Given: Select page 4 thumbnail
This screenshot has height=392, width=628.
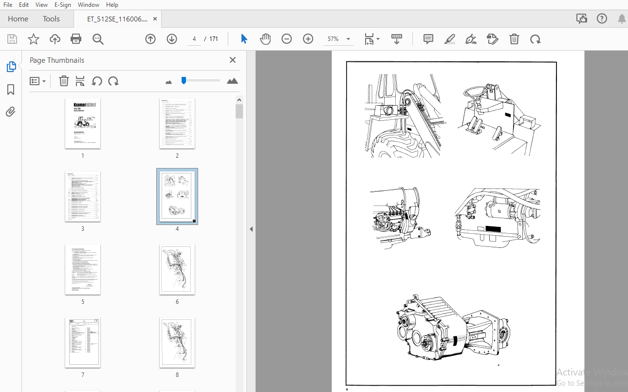Looking at the screenshot, I should click(x=177, y=196).
